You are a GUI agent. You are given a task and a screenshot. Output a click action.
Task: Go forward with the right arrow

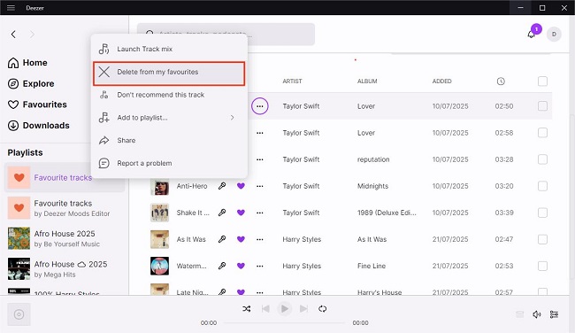click(32, 35)
